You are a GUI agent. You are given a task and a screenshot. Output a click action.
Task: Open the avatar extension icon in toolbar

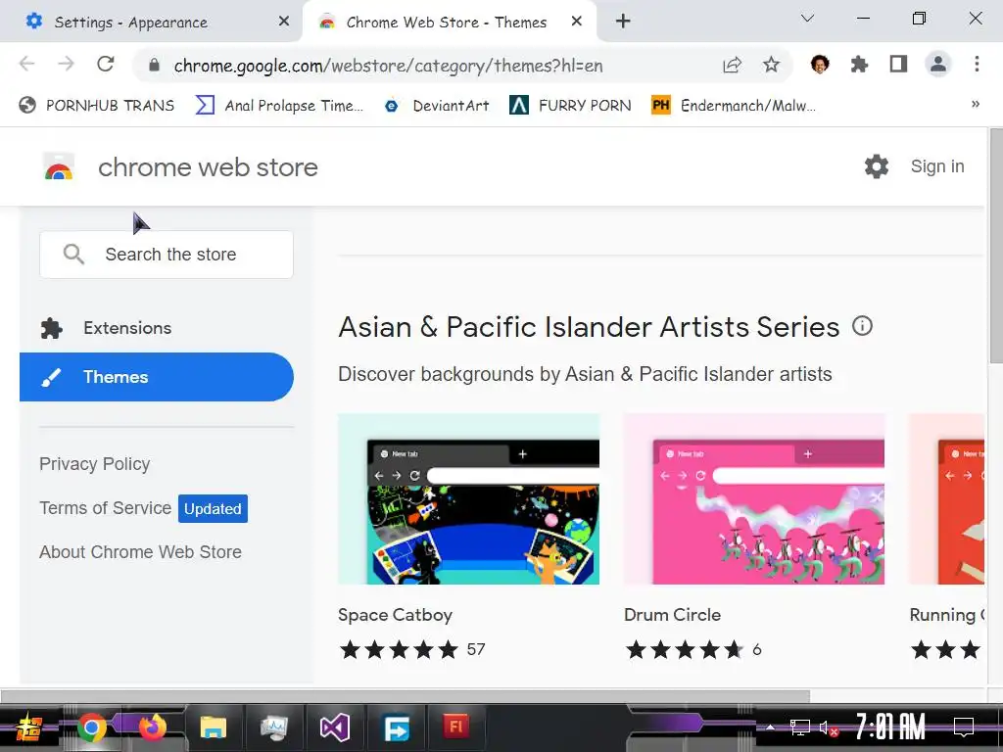(x=820, y=64)
